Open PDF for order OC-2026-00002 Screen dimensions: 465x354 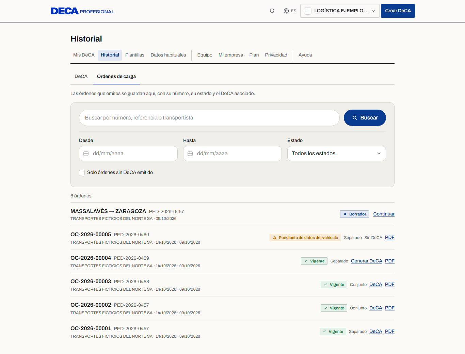tap(390, 308)
